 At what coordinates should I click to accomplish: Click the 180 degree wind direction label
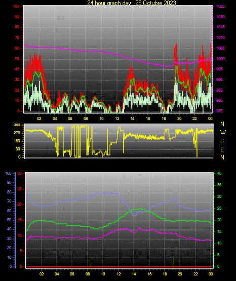(x=17, y=141)
